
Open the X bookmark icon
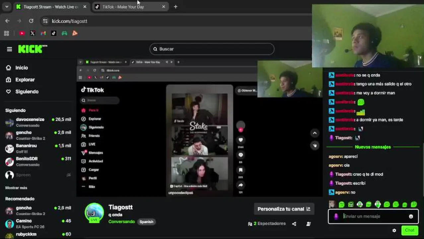point(33,33)
